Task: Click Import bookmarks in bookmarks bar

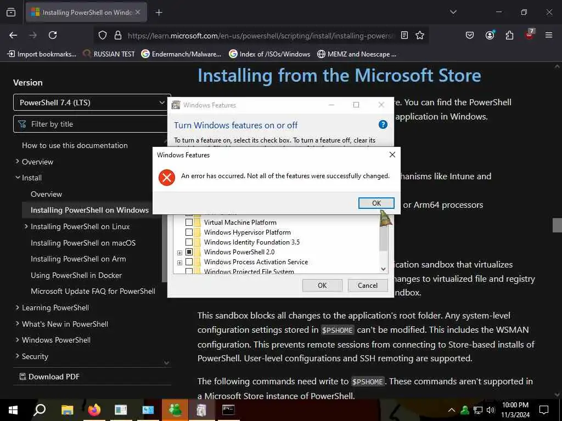Action: [x=42, y=54]
